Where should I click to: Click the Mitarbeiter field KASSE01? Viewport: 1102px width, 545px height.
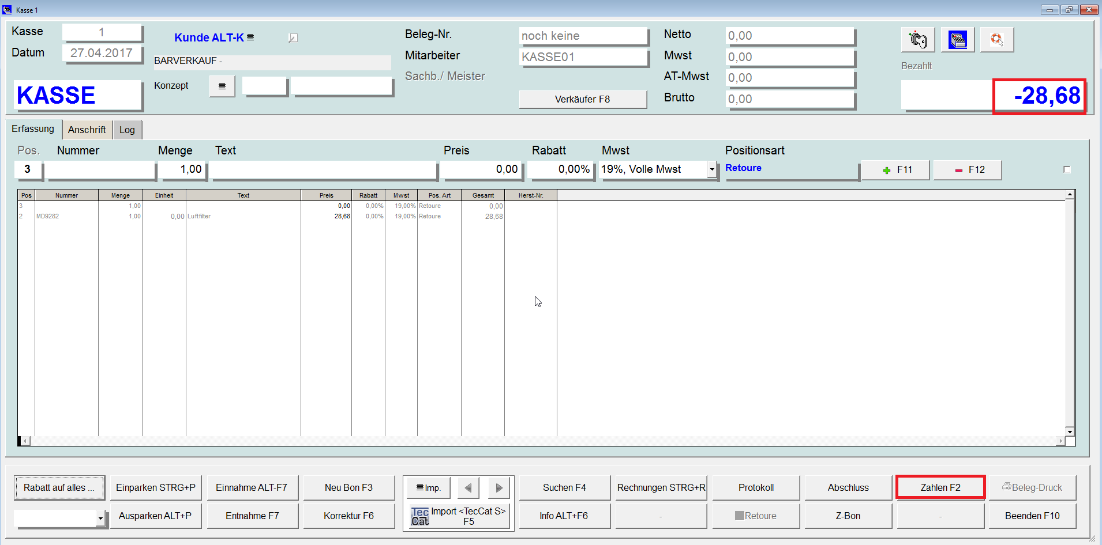click(583, 57)
